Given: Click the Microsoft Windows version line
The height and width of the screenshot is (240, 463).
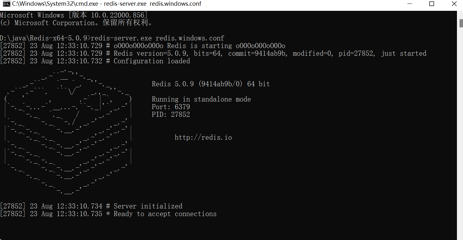Looking at the screenshot, I should pos(73,15).
